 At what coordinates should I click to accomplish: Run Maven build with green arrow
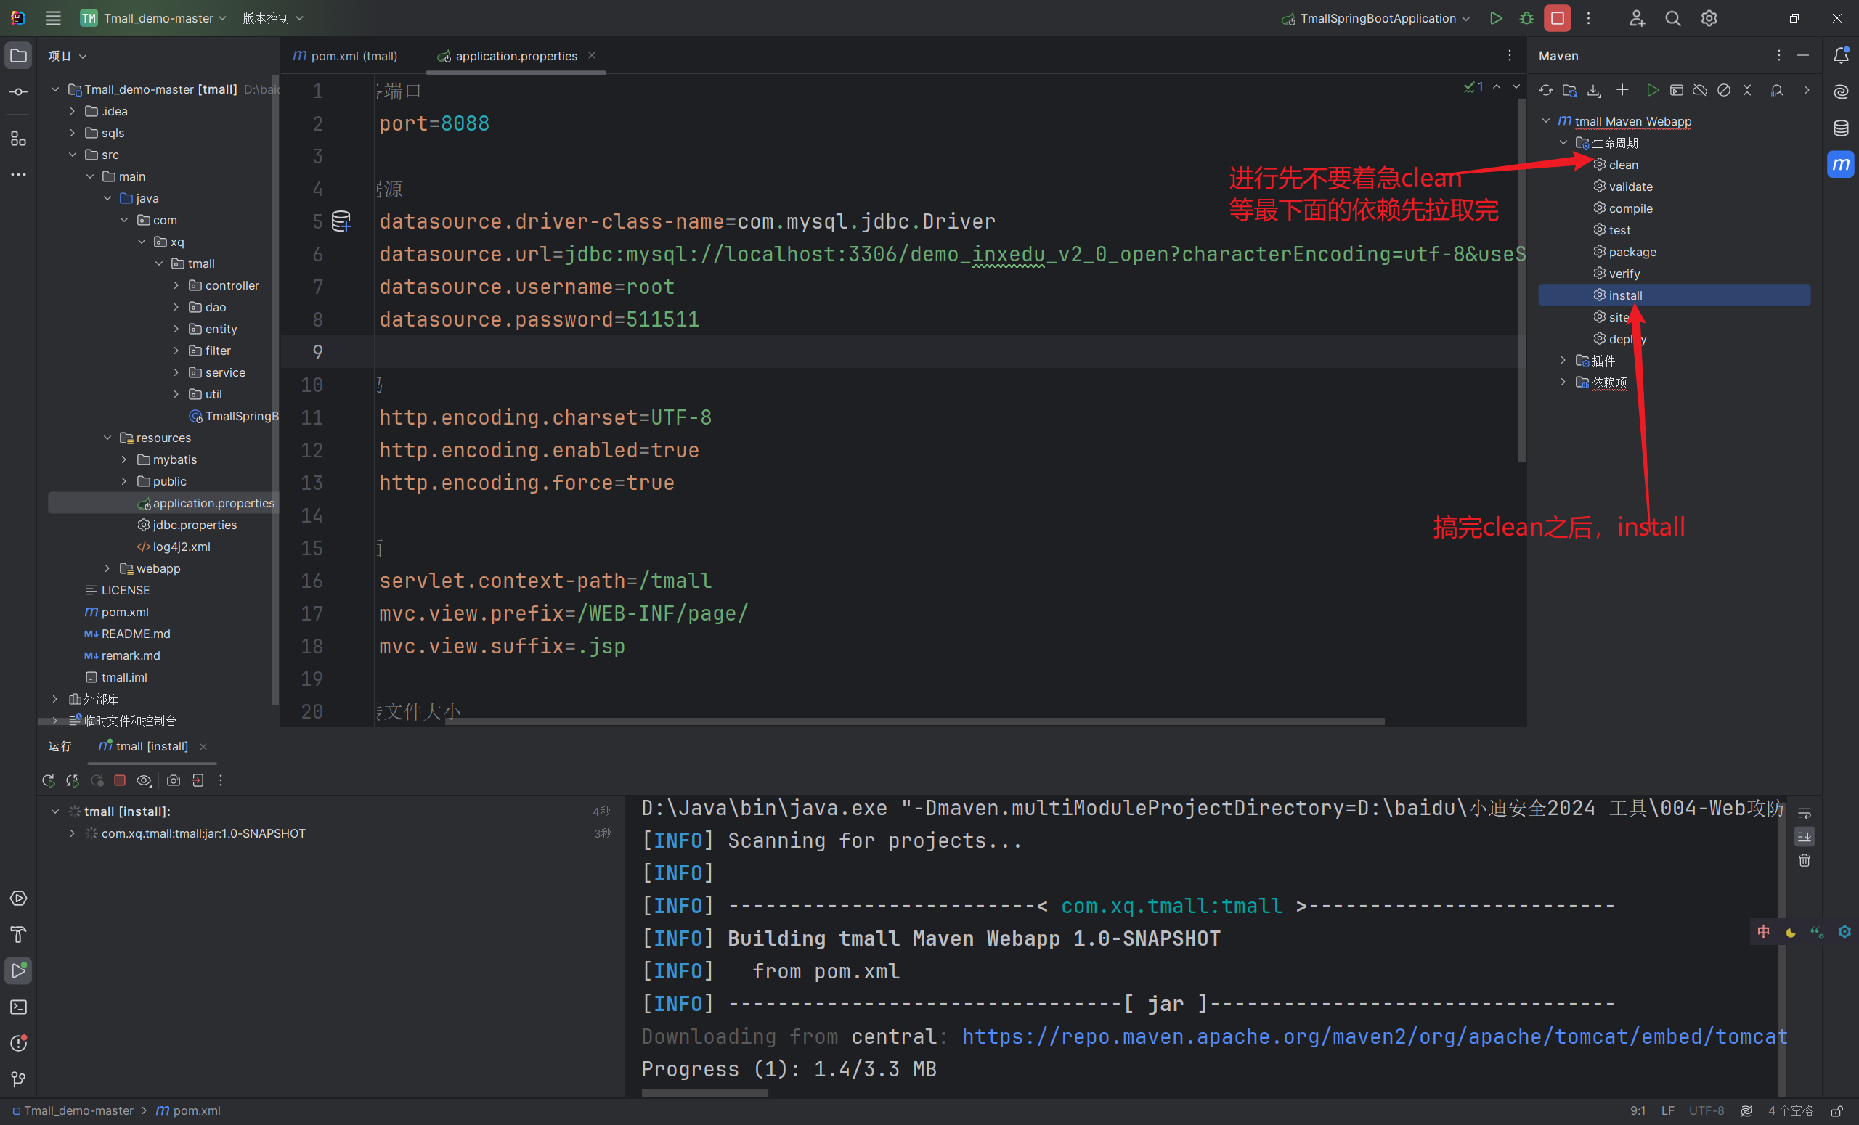point(1652,91)
